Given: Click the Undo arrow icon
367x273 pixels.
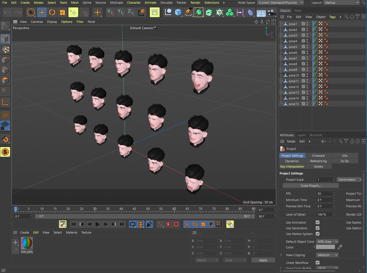Looking at the screenshot, I should tap(7, 12).
